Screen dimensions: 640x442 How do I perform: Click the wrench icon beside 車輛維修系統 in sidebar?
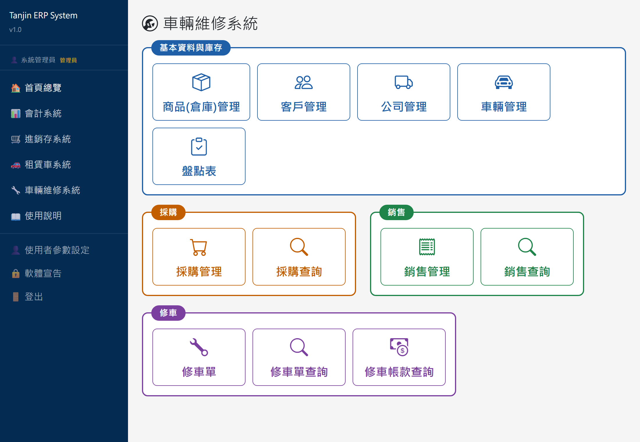point(16,190)
